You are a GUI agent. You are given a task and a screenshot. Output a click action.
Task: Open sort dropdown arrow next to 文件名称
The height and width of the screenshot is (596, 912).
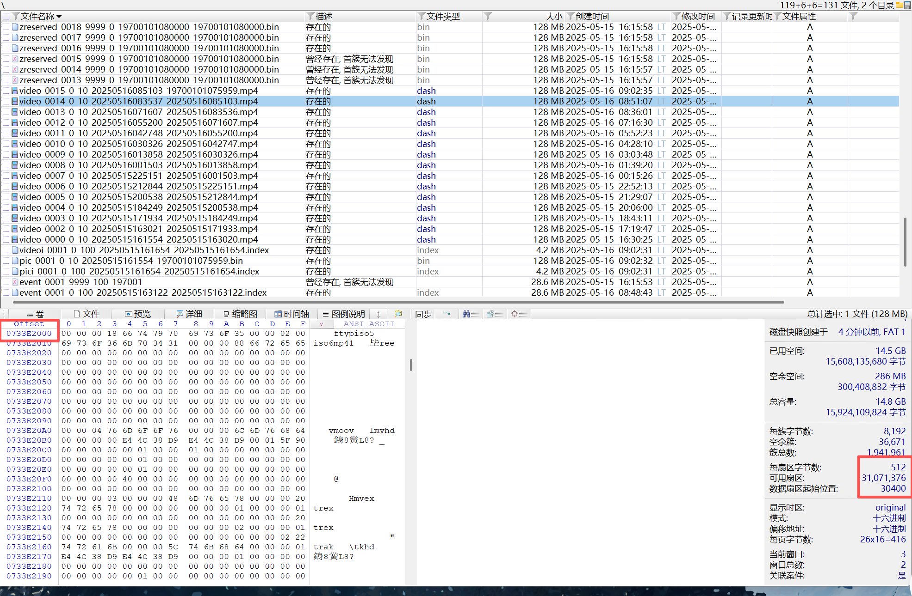pos(59,17)
